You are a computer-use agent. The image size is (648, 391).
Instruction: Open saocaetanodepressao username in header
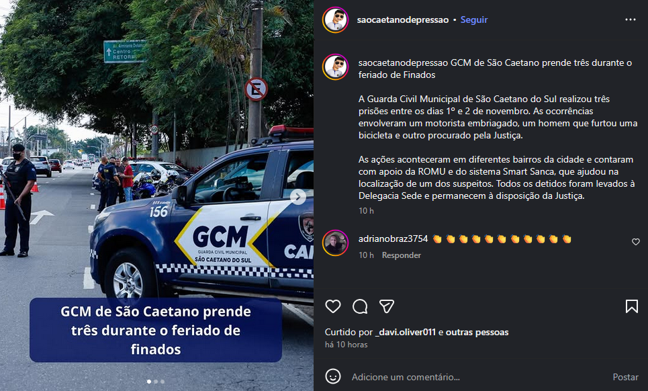403,20
